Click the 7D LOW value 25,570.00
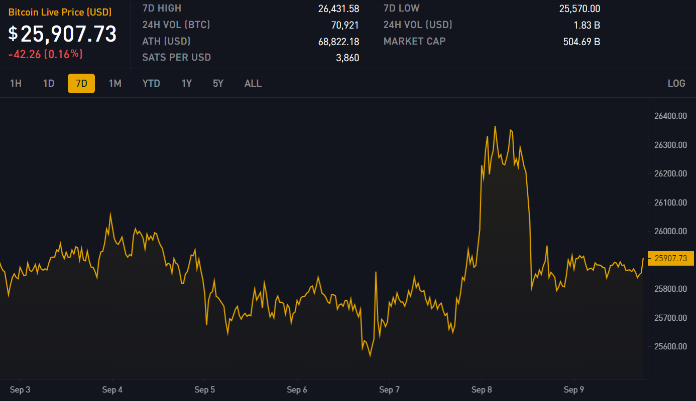This screenshot has height=401, width=696. point(579,9)
